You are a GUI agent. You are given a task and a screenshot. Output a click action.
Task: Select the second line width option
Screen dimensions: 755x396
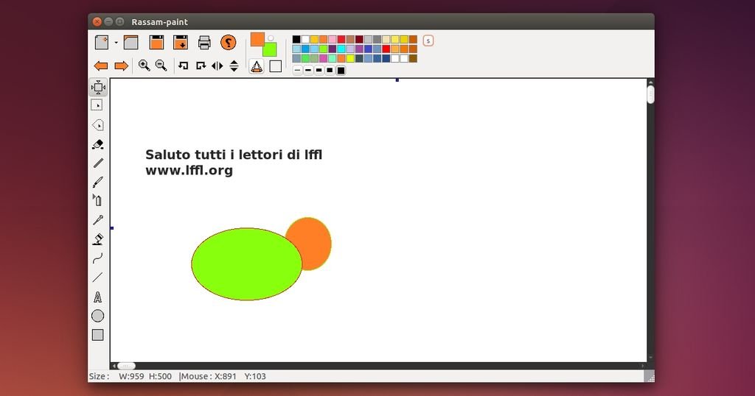tap(308, 71)
